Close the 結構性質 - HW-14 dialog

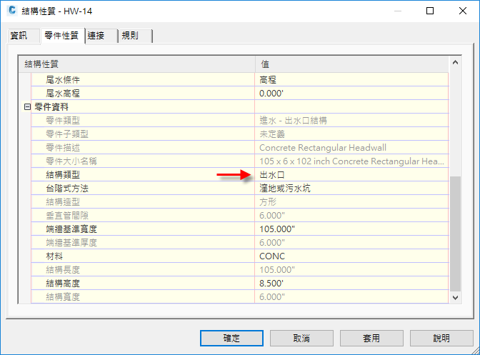click(463, 11)
